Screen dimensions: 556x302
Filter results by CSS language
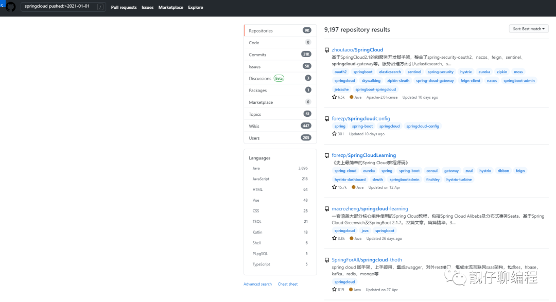280,211
